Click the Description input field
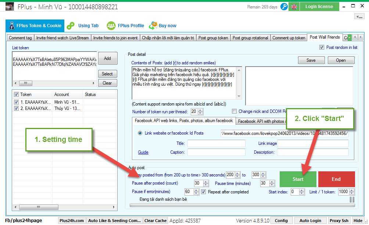This screenshot has width=369, height=225. (313, 152)
